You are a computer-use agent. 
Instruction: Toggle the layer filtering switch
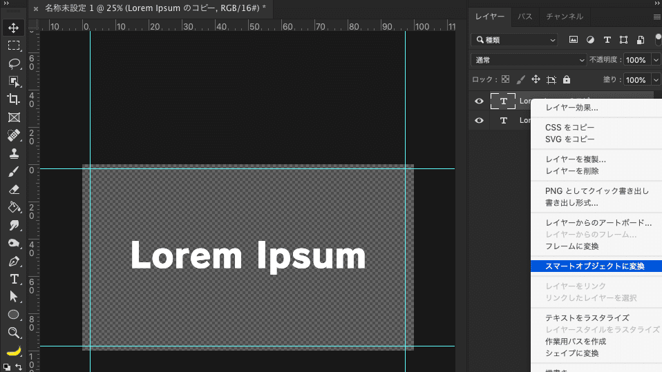click(658, 39)
